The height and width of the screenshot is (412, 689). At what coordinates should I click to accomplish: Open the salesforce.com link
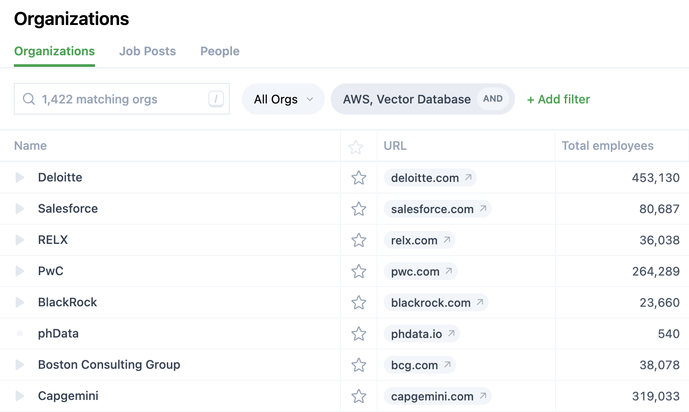tap(432, 209)
